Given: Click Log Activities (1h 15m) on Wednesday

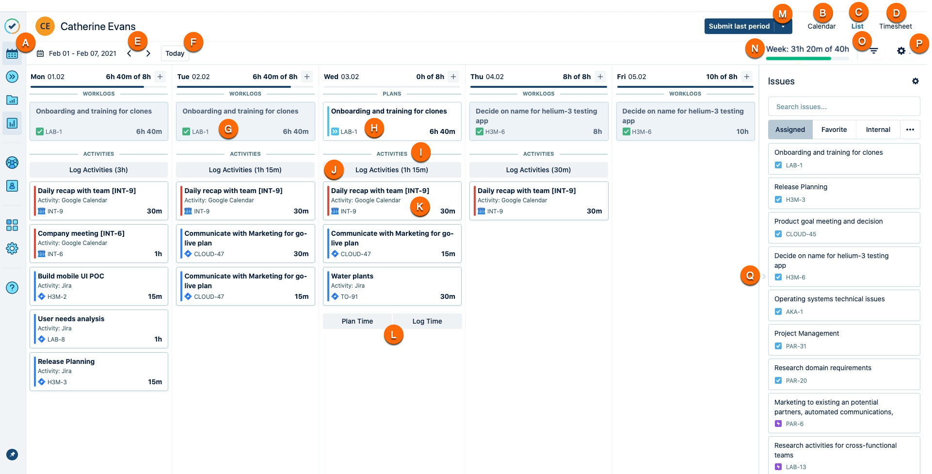Looking at the screenshot, I should [x=392, y=170].
